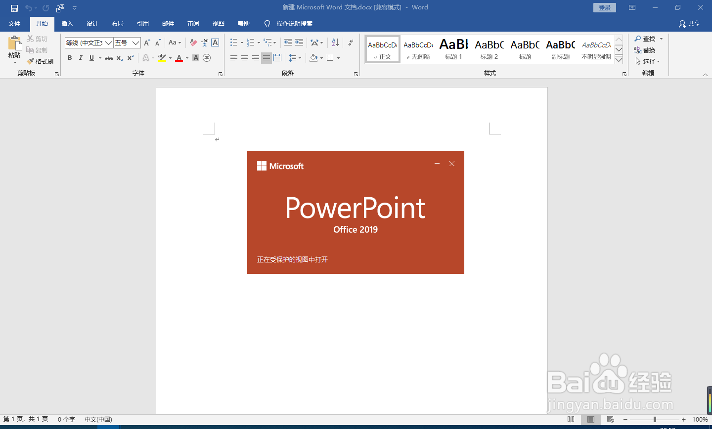Viewport: 712px width, 429px height.
Task: Apply subscript formatting
Action: tap(120, 58)
